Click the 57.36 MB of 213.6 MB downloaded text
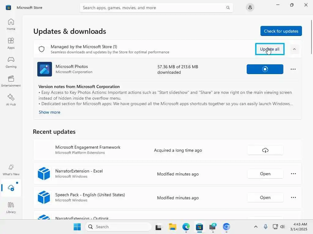 [x=178, y=69]
